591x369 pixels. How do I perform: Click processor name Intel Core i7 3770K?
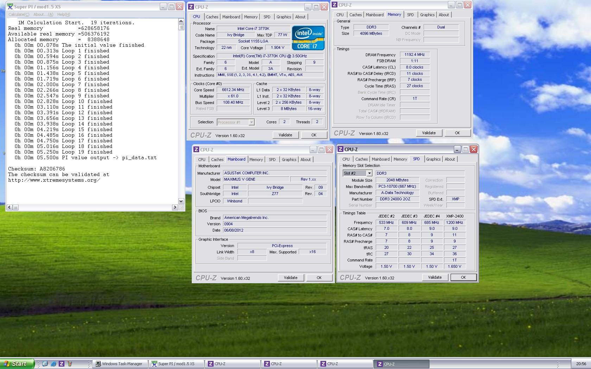click(x=253, y=29)
